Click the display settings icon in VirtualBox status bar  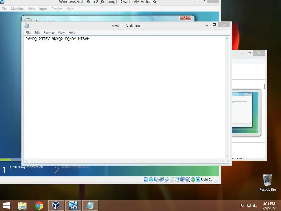click(177, 179)
